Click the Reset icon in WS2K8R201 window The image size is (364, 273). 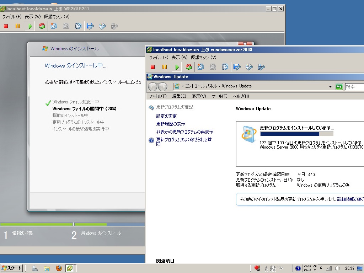click(x=42, y=26)
